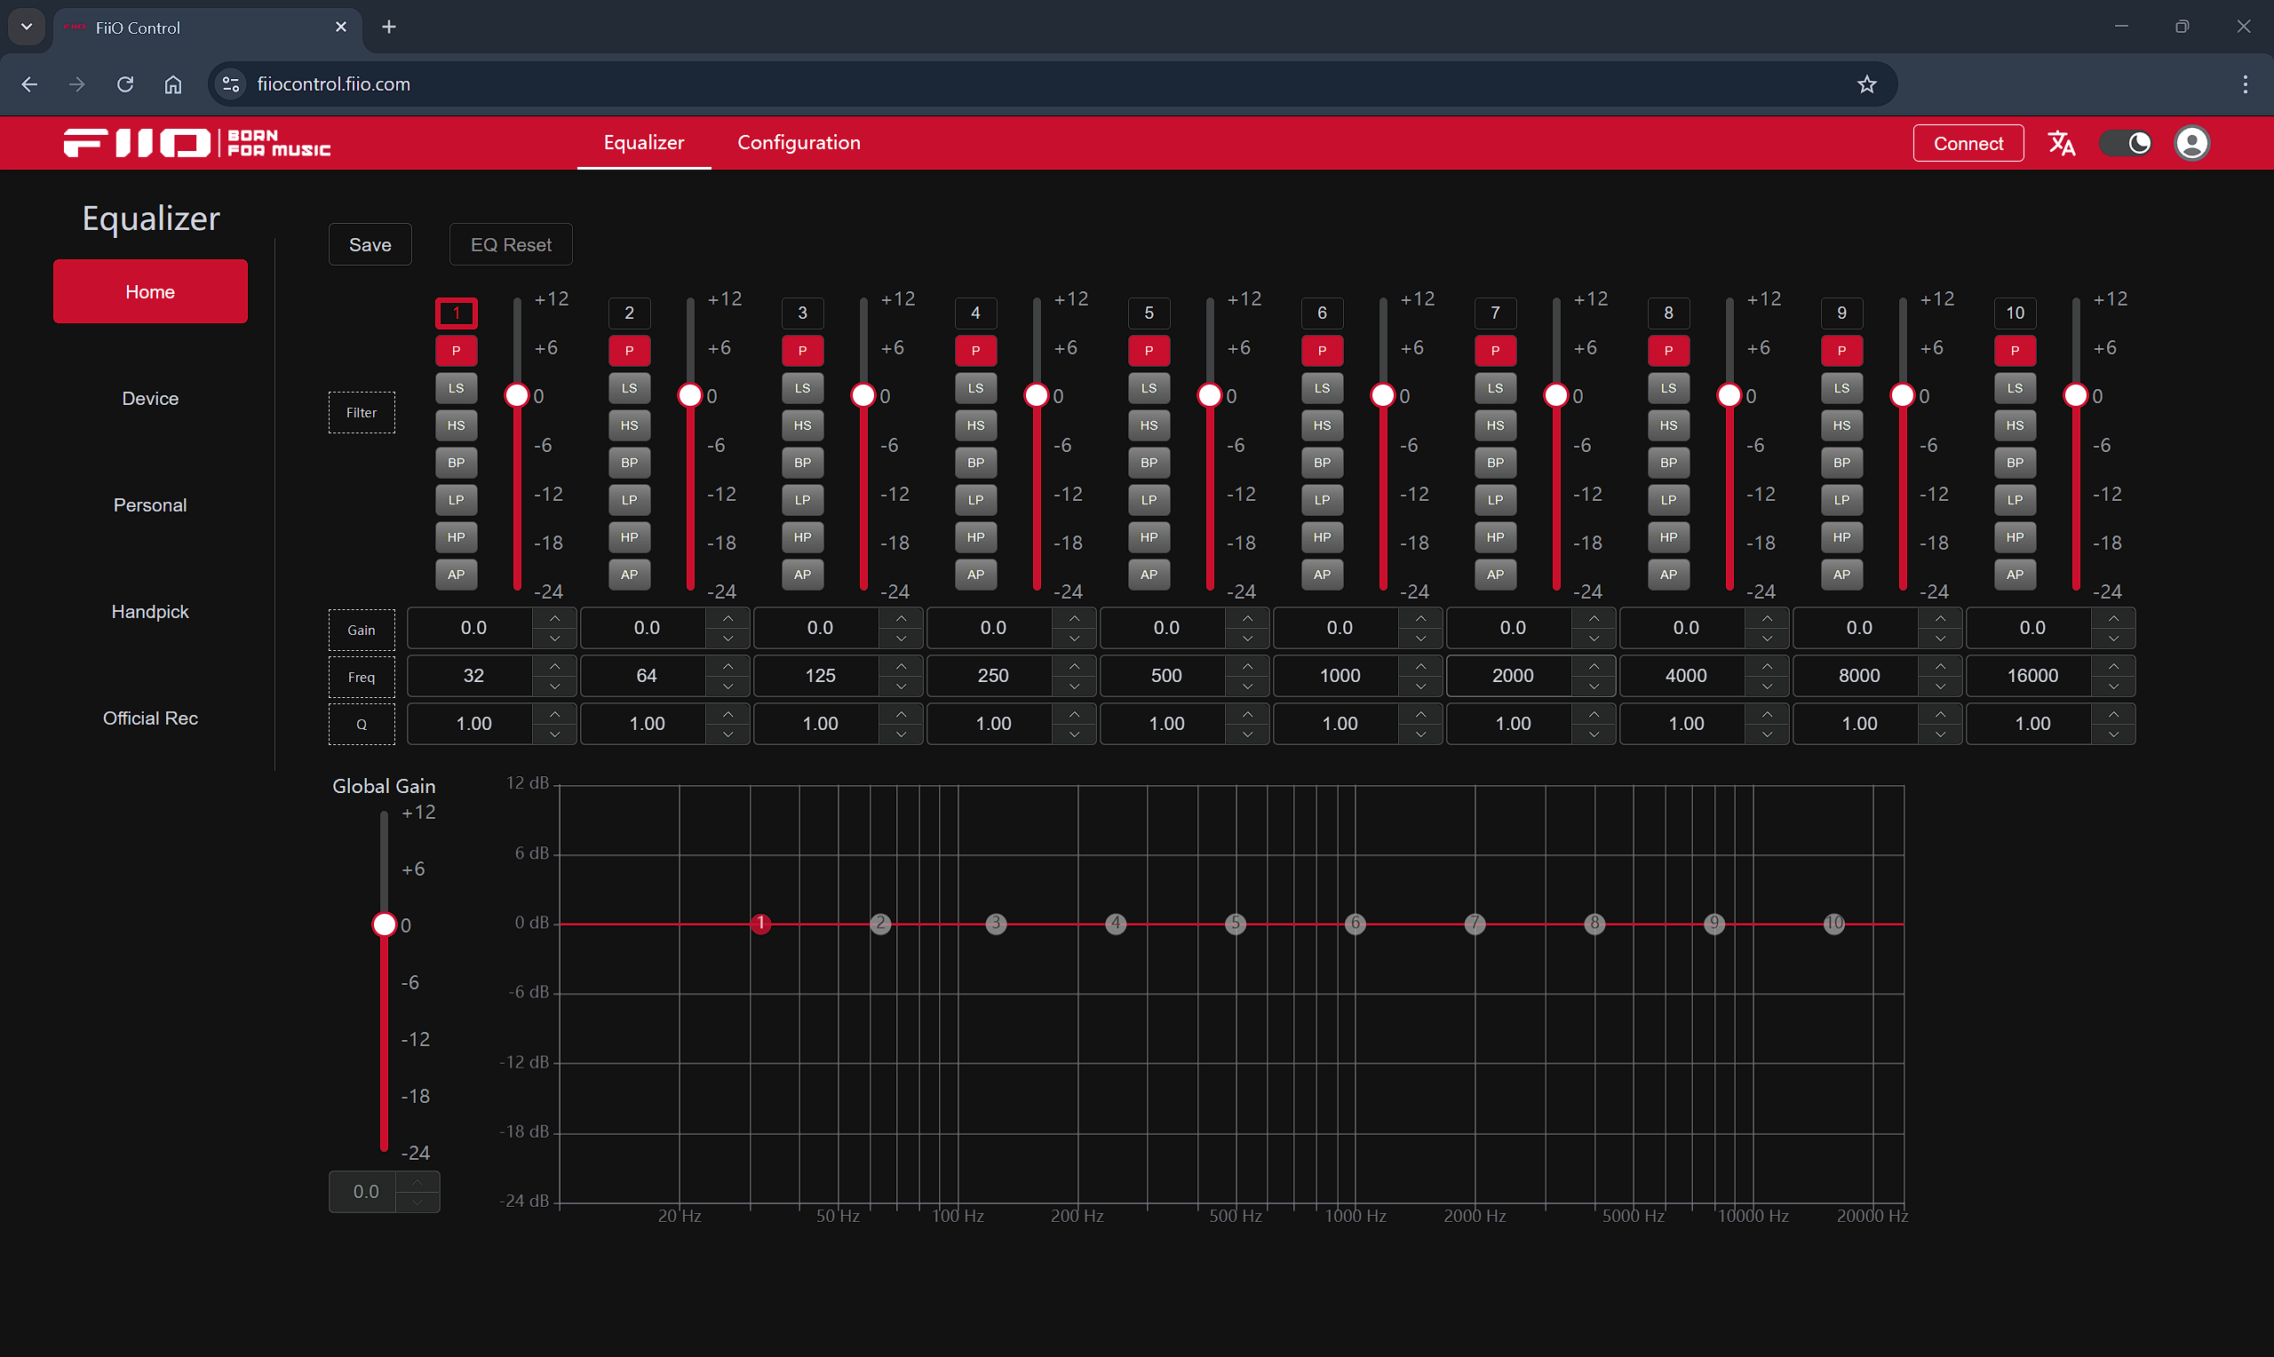Screen dimensions: 2274x1357
Task: Bookmark this page with star icon
Action: [1866, 84]
